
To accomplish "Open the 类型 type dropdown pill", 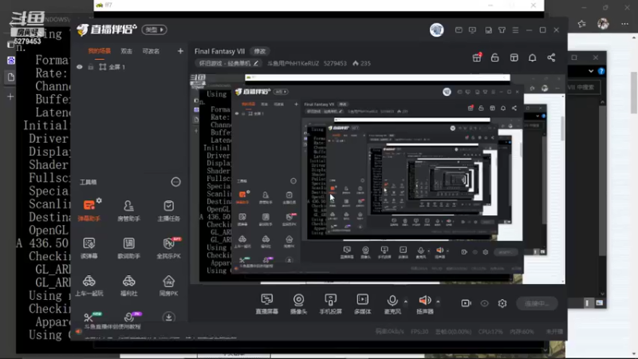I will pyautogui.click(x=154, y=30).
